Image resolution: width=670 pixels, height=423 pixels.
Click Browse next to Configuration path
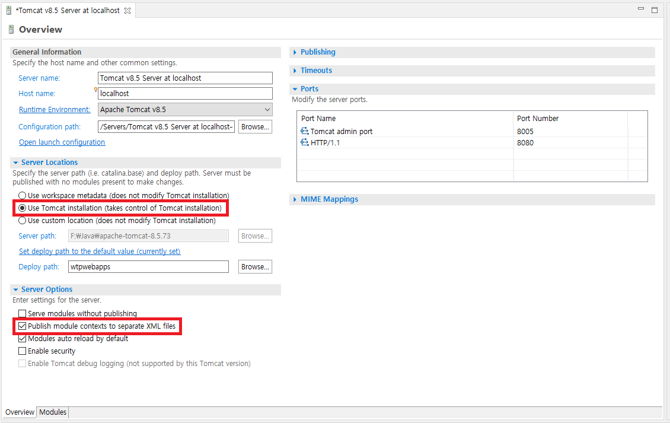coord(255,127)
